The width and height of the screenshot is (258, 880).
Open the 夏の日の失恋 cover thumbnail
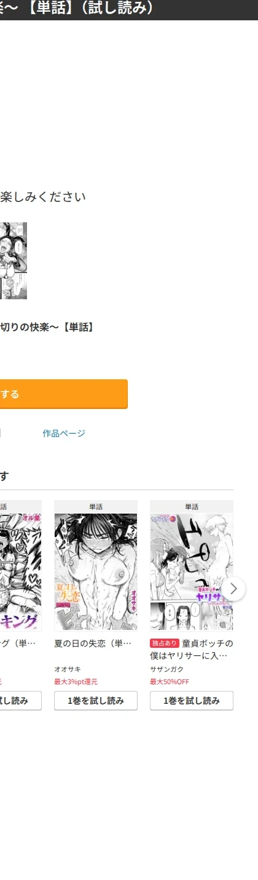point(96,571)
